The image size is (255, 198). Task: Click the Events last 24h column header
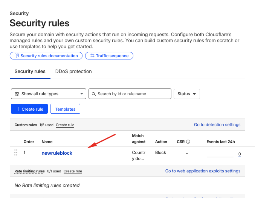click(221, 142)
